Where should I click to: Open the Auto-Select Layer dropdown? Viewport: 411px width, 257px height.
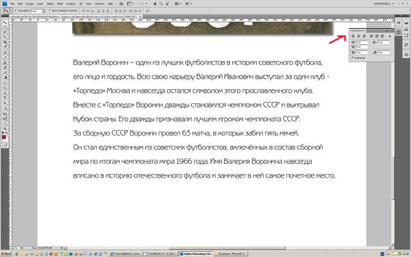pos(38,11)
